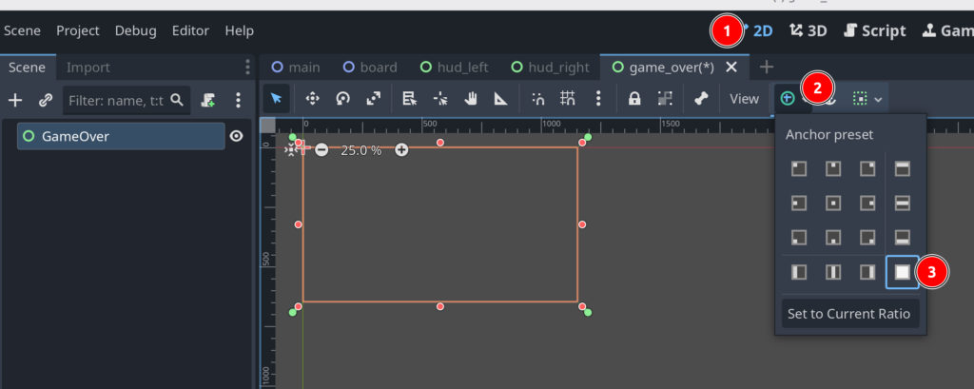Image resolution: width=974 pixels, height=389 pixels.
Task: Select the Move mode tool
Action: [x=312, y=98]
